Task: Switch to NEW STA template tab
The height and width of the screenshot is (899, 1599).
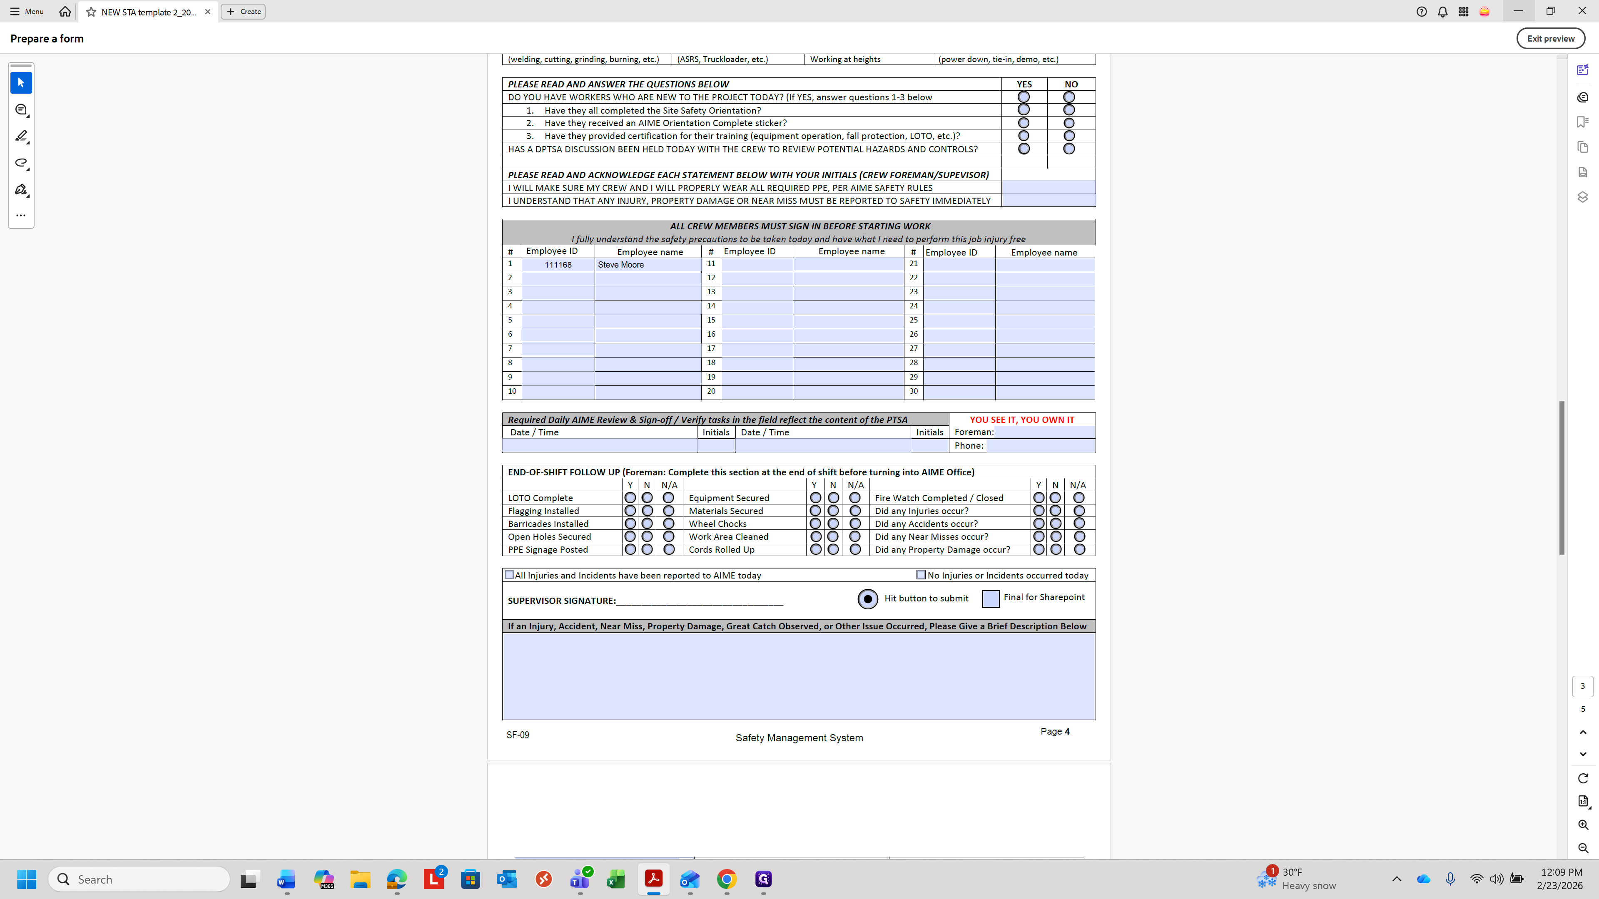Action: (148, 12)
